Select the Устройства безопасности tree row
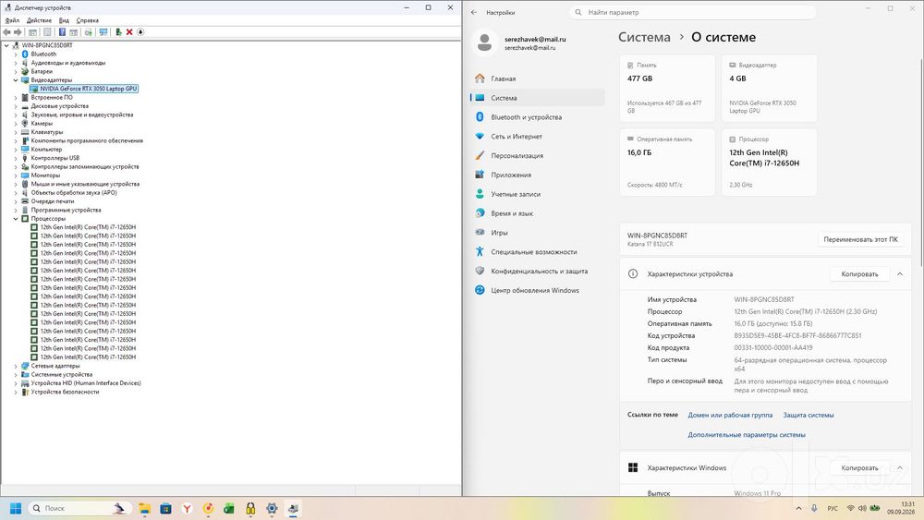 point(65,392)
